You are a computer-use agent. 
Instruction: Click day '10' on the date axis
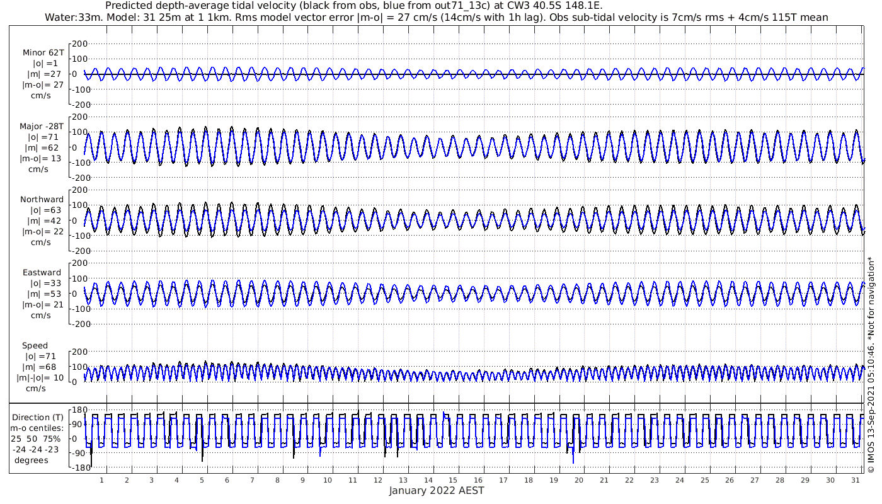coord(328,480)
